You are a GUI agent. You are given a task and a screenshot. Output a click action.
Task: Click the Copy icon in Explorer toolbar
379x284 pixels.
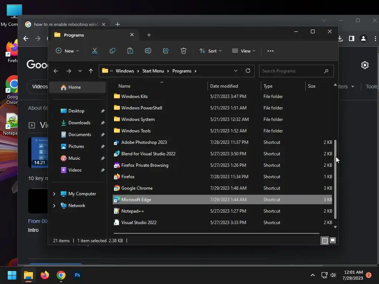pyautogui.click(x=113, y=51)
